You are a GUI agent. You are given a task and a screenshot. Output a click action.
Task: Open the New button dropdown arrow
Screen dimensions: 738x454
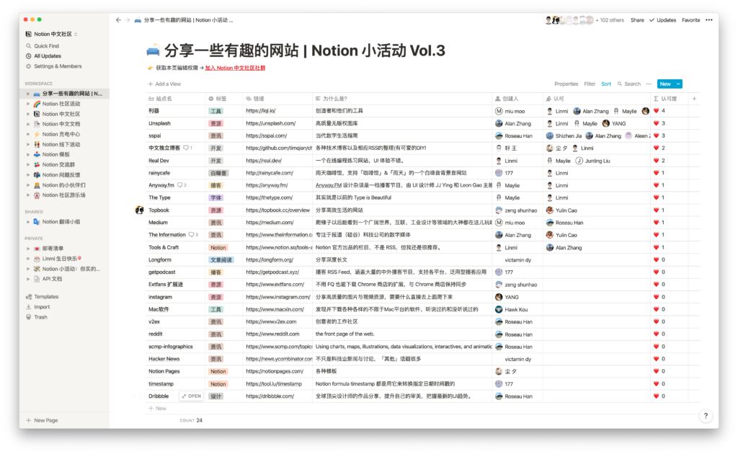(678, 84)
